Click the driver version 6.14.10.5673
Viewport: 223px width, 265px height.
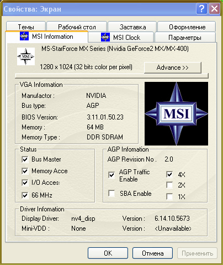172,219
